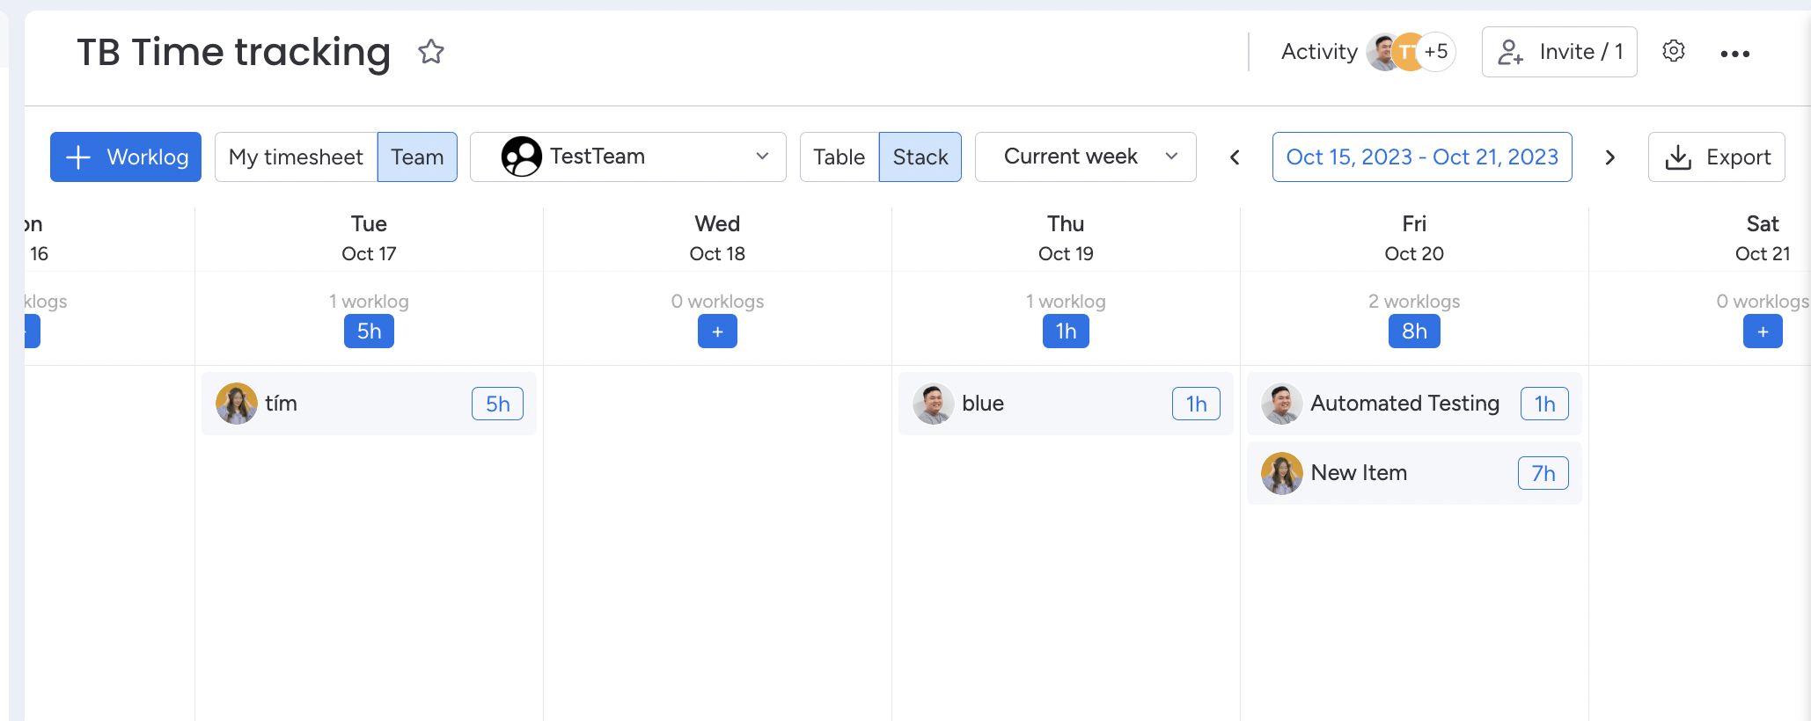Export the timesheet data
Image resolution: width=1811 pixels, height=721 pixels.
[1716, 157]
